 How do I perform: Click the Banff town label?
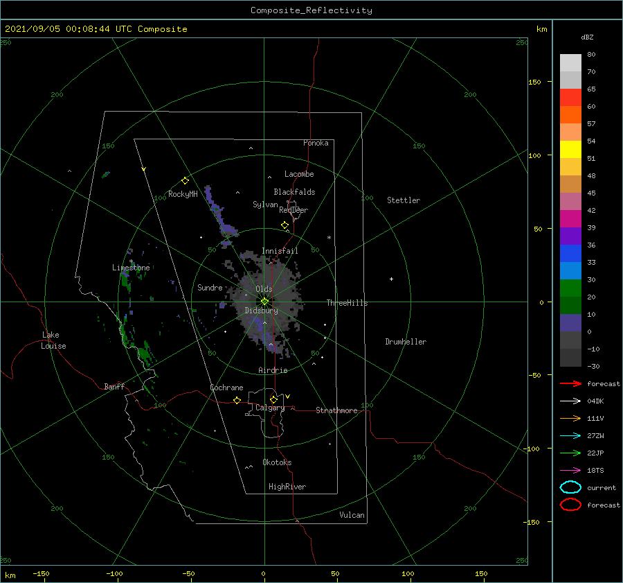click(x=114, y=387)
